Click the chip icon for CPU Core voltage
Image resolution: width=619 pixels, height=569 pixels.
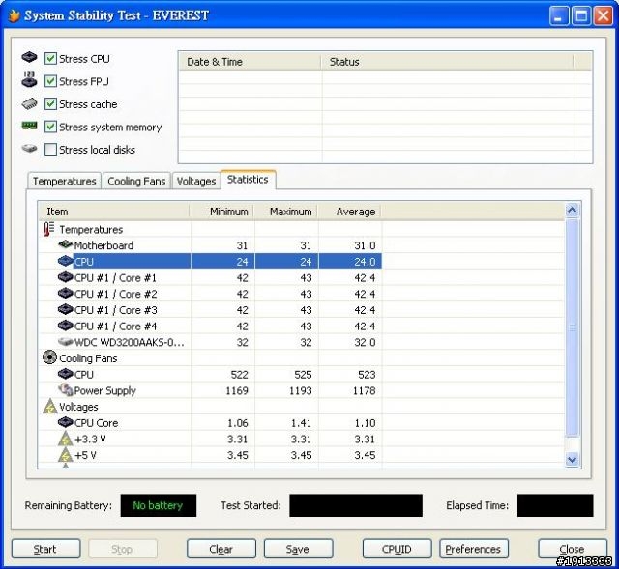65,422
